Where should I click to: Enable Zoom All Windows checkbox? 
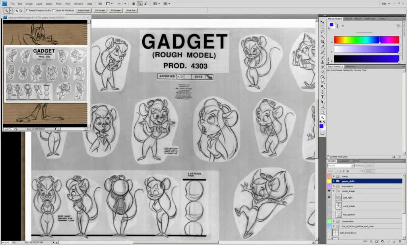[54, 11]
